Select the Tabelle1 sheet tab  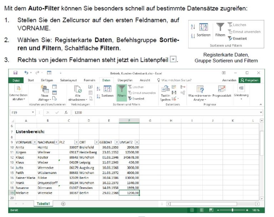tap(43, 203)
